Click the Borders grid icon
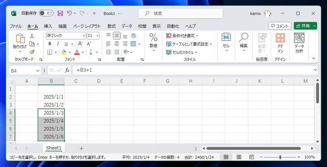This screenshot has width=327, height=167. coord(50,52)
